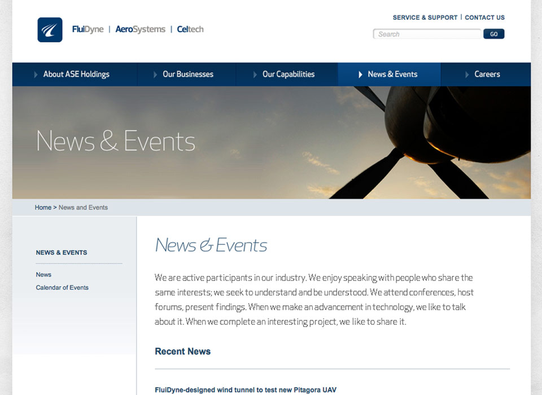The image size is (542, 395).
Task: Click the arrow beside About ASE Holdings
Action: point(36,74)
